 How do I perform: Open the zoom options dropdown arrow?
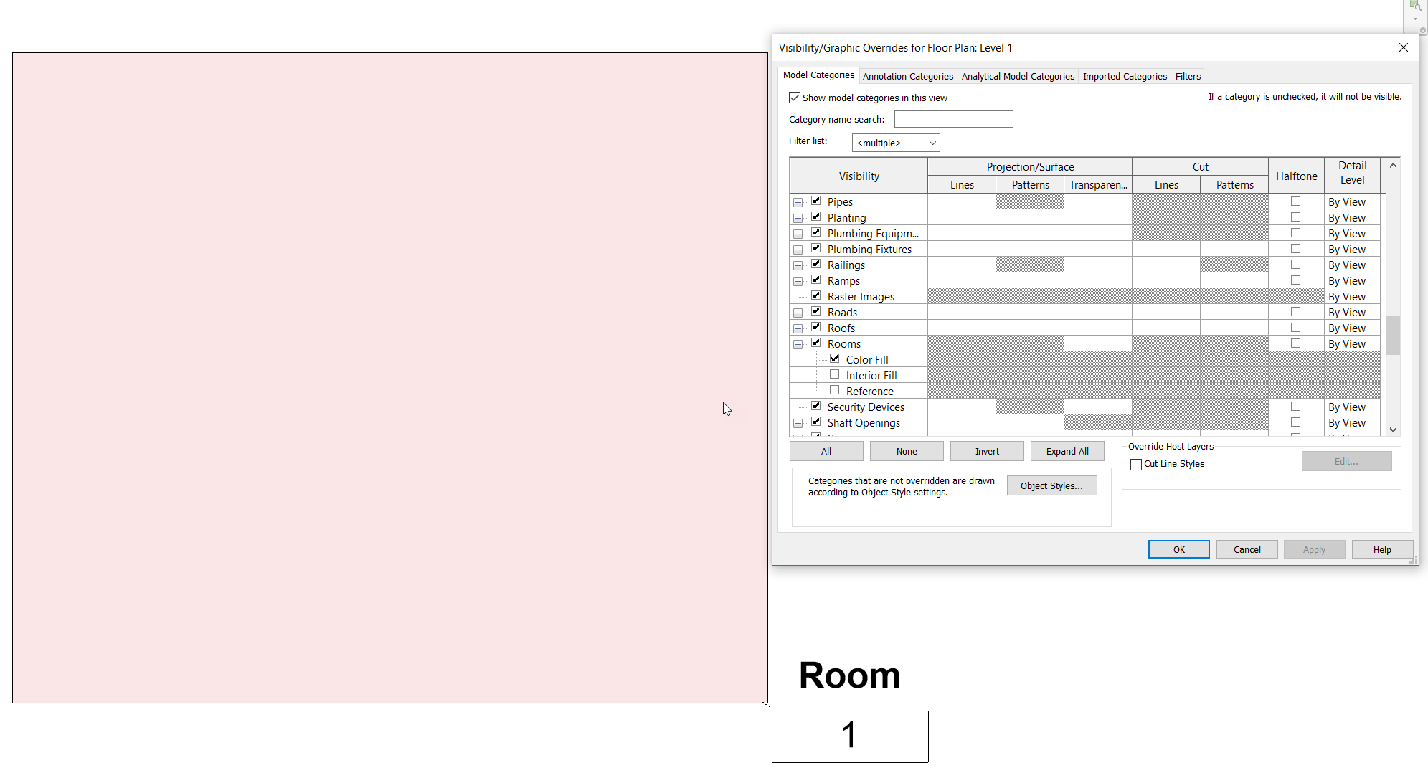[1415, 19]
